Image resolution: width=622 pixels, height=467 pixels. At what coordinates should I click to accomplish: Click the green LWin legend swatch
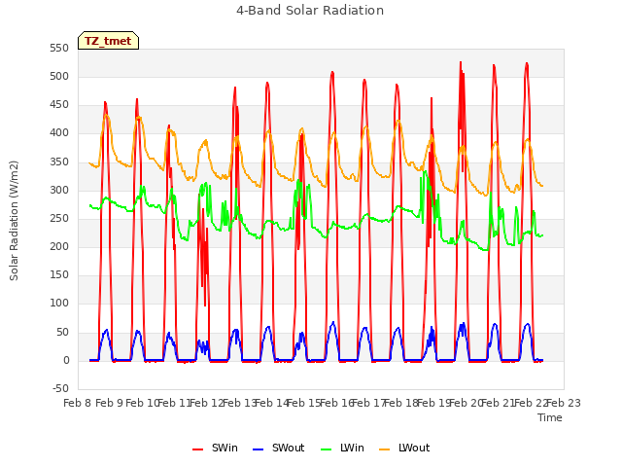[326, 449]
